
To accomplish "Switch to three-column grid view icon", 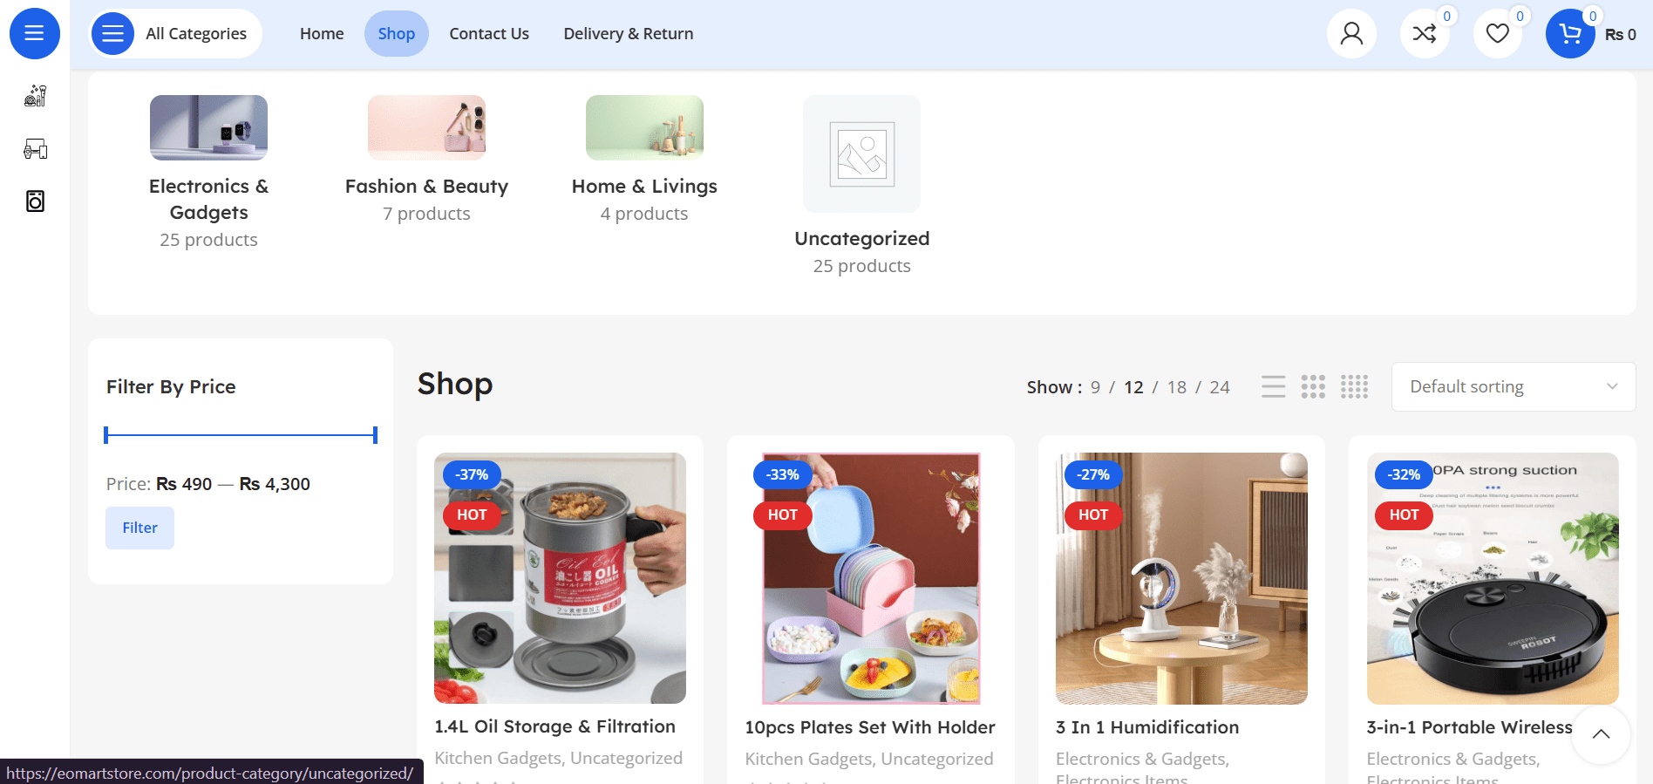I will click(1313, 386).
